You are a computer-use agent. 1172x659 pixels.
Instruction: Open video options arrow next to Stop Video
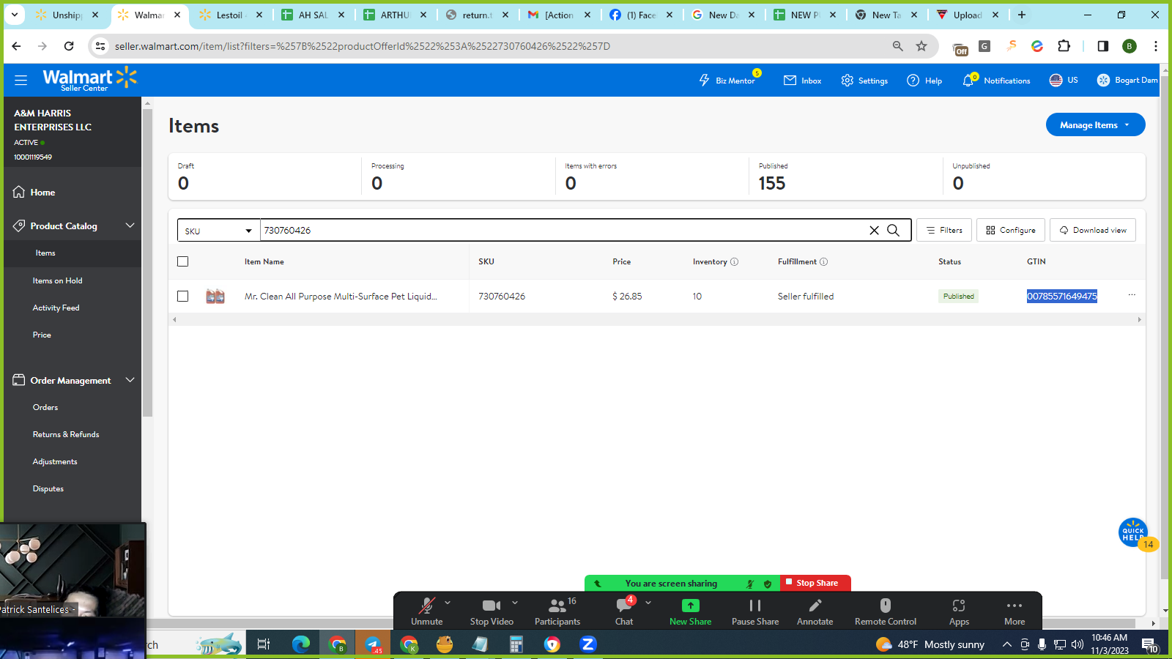(x=515, y=603)
